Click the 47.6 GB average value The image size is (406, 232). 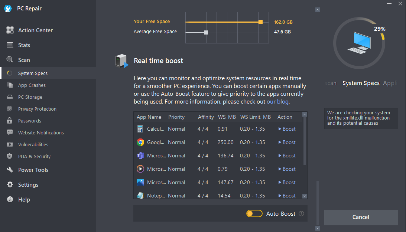tap(282, 32)
